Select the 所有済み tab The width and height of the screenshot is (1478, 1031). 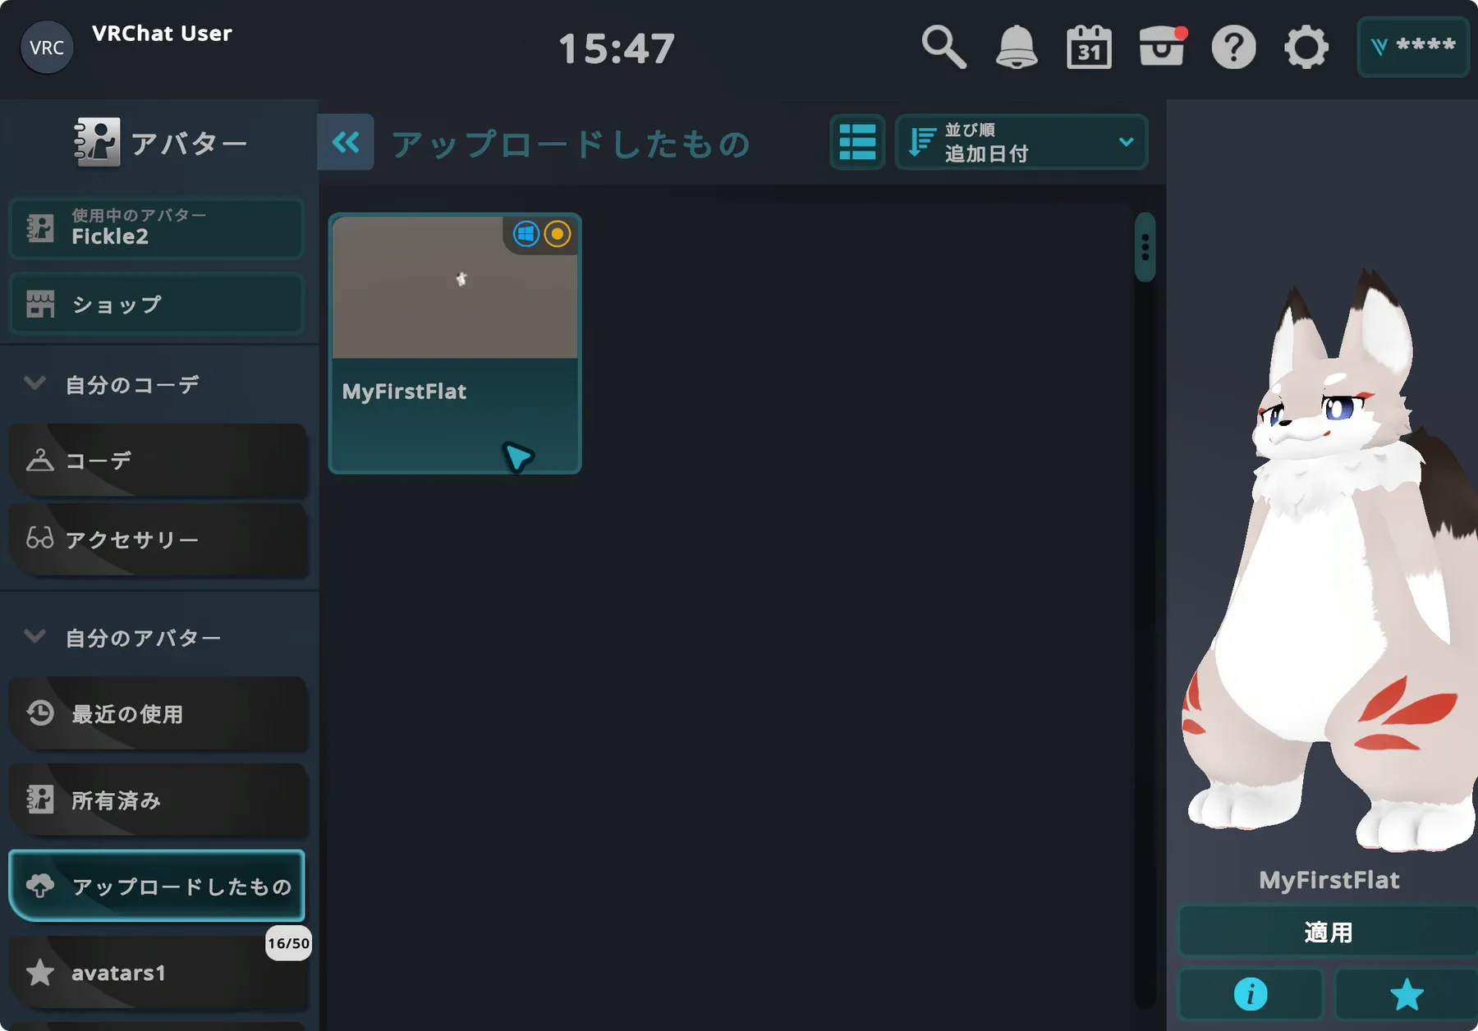point(158,800)
